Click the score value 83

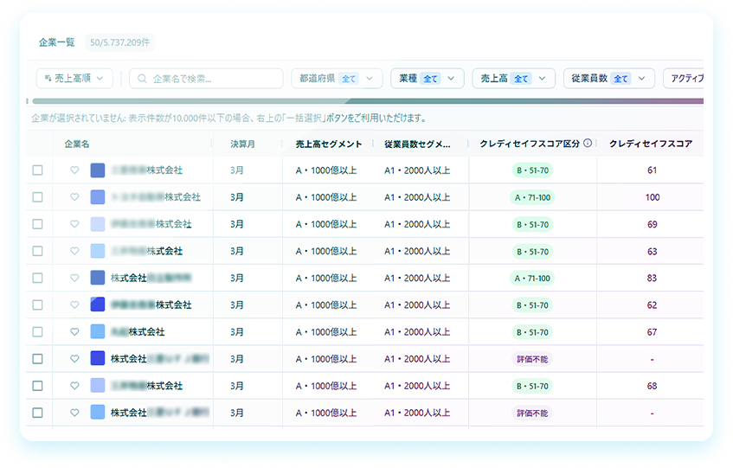pyautogui.click(x=653, y=278)
